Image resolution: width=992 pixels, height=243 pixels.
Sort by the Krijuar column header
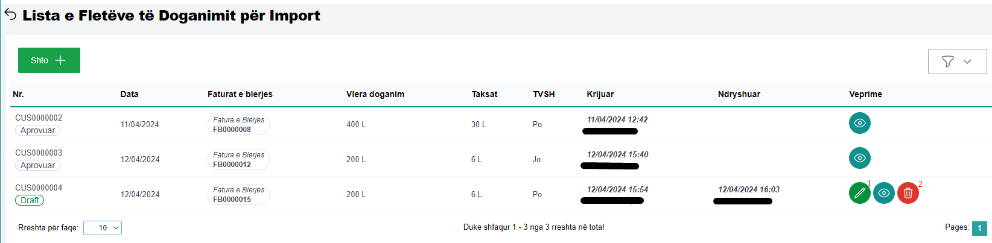click(x=600, y=94)
